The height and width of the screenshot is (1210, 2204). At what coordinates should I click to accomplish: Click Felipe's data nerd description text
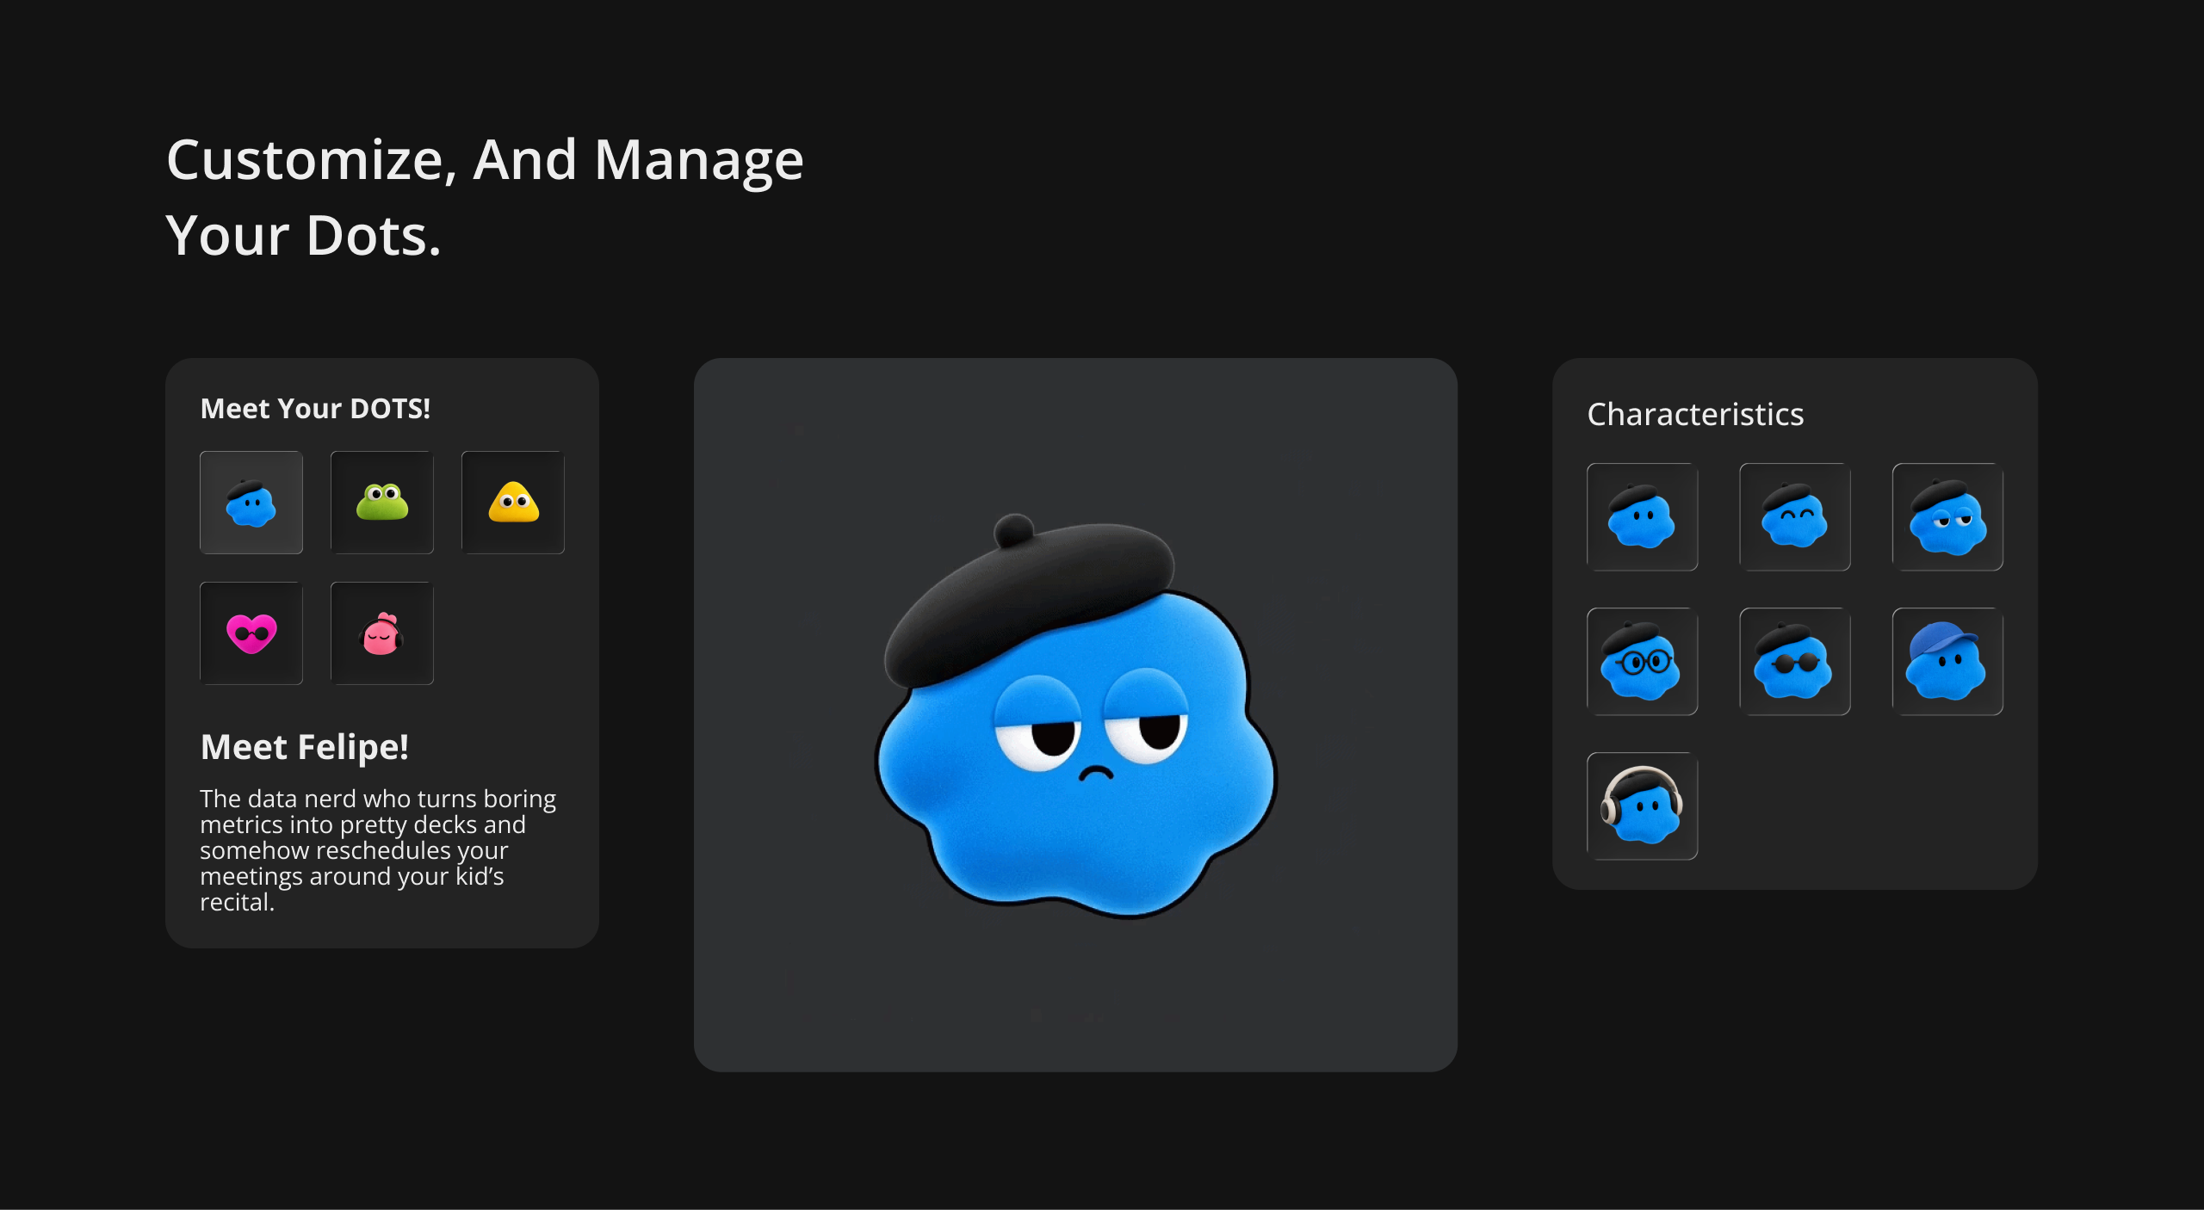point(378,850)
